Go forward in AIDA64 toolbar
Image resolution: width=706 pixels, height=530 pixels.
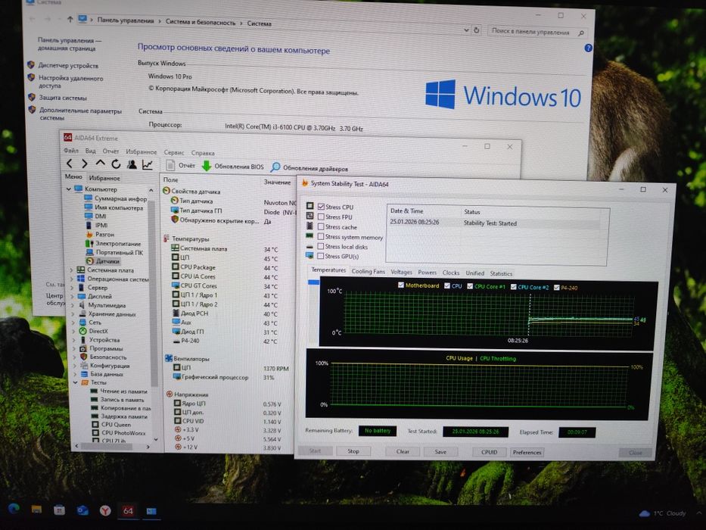[x=84, y=164]
